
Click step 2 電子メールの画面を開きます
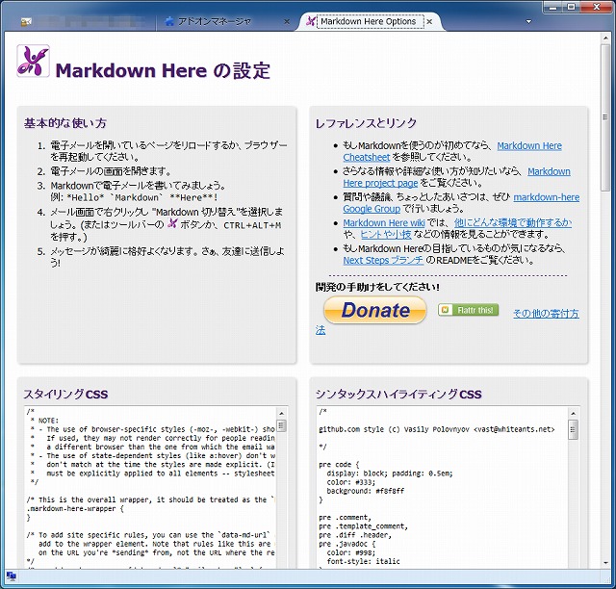point(111,171)
